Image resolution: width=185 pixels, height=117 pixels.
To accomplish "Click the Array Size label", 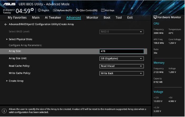I will point(15,51).
